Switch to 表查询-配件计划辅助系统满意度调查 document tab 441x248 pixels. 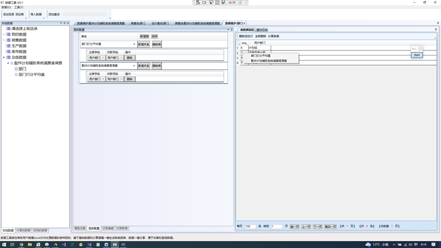pyautogui.click(x=197, y=23)
